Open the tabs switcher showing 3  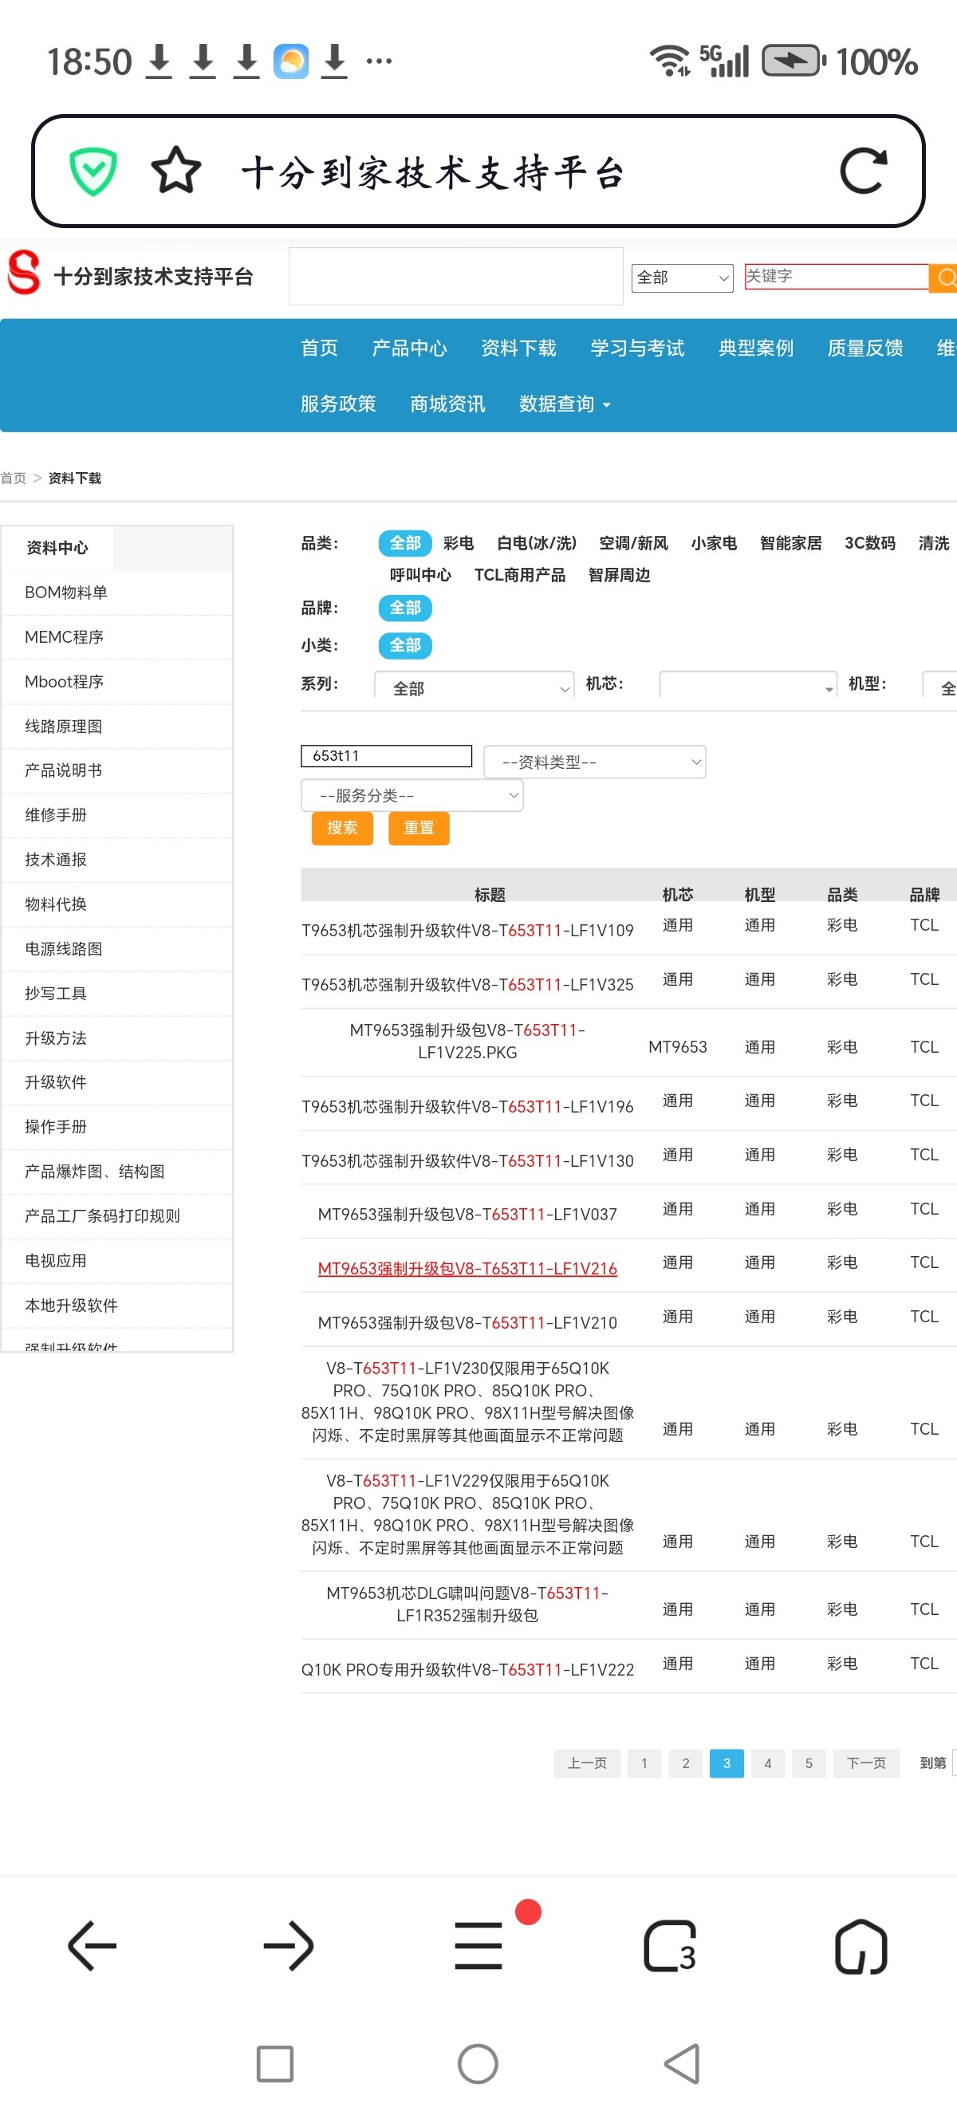tap(670, 1946)
